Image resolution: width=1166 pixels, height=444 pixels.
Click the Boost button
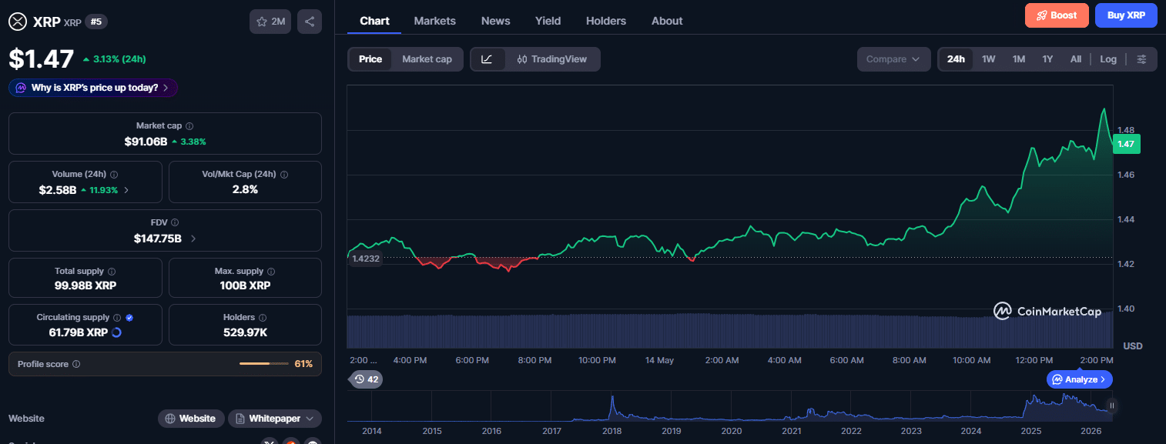1057,15
